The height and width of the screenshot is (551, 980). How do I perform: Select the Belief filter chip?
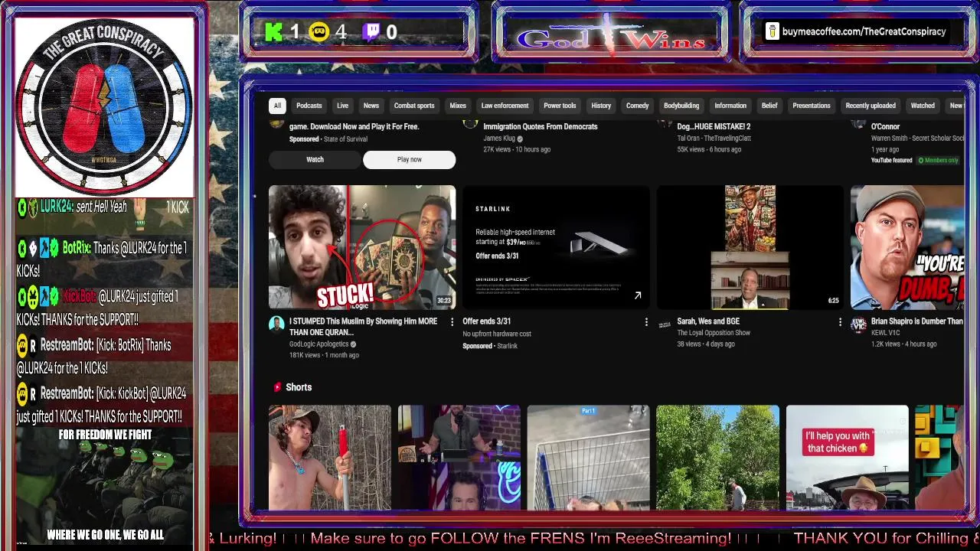(769, 106)
